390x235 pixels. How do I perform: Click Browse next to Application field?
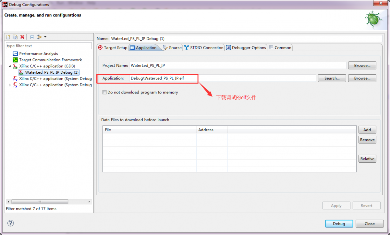pyautogui.click(x=362, y=78)
